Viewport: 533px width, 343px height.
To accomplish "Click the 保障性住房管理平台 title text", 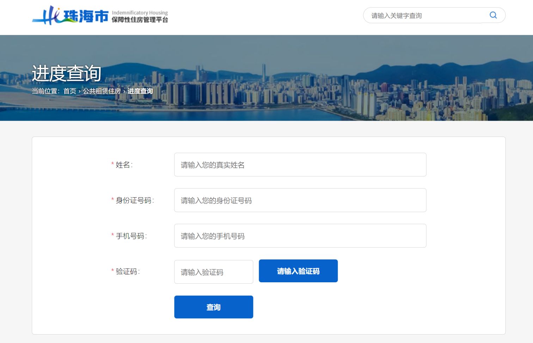I will (140, 20).
